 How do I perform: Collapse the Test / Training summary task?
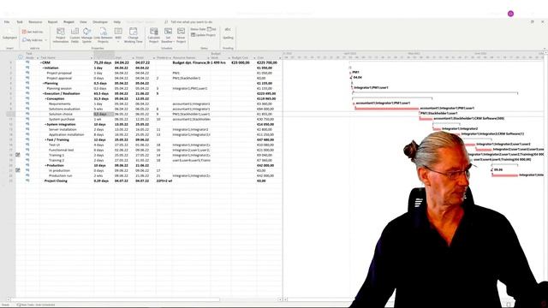point(45,139)
